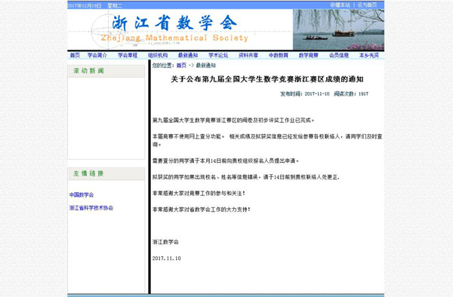Open the 学会简介 menu item
This screenshot has width=453, height=297.
(97, 55)
